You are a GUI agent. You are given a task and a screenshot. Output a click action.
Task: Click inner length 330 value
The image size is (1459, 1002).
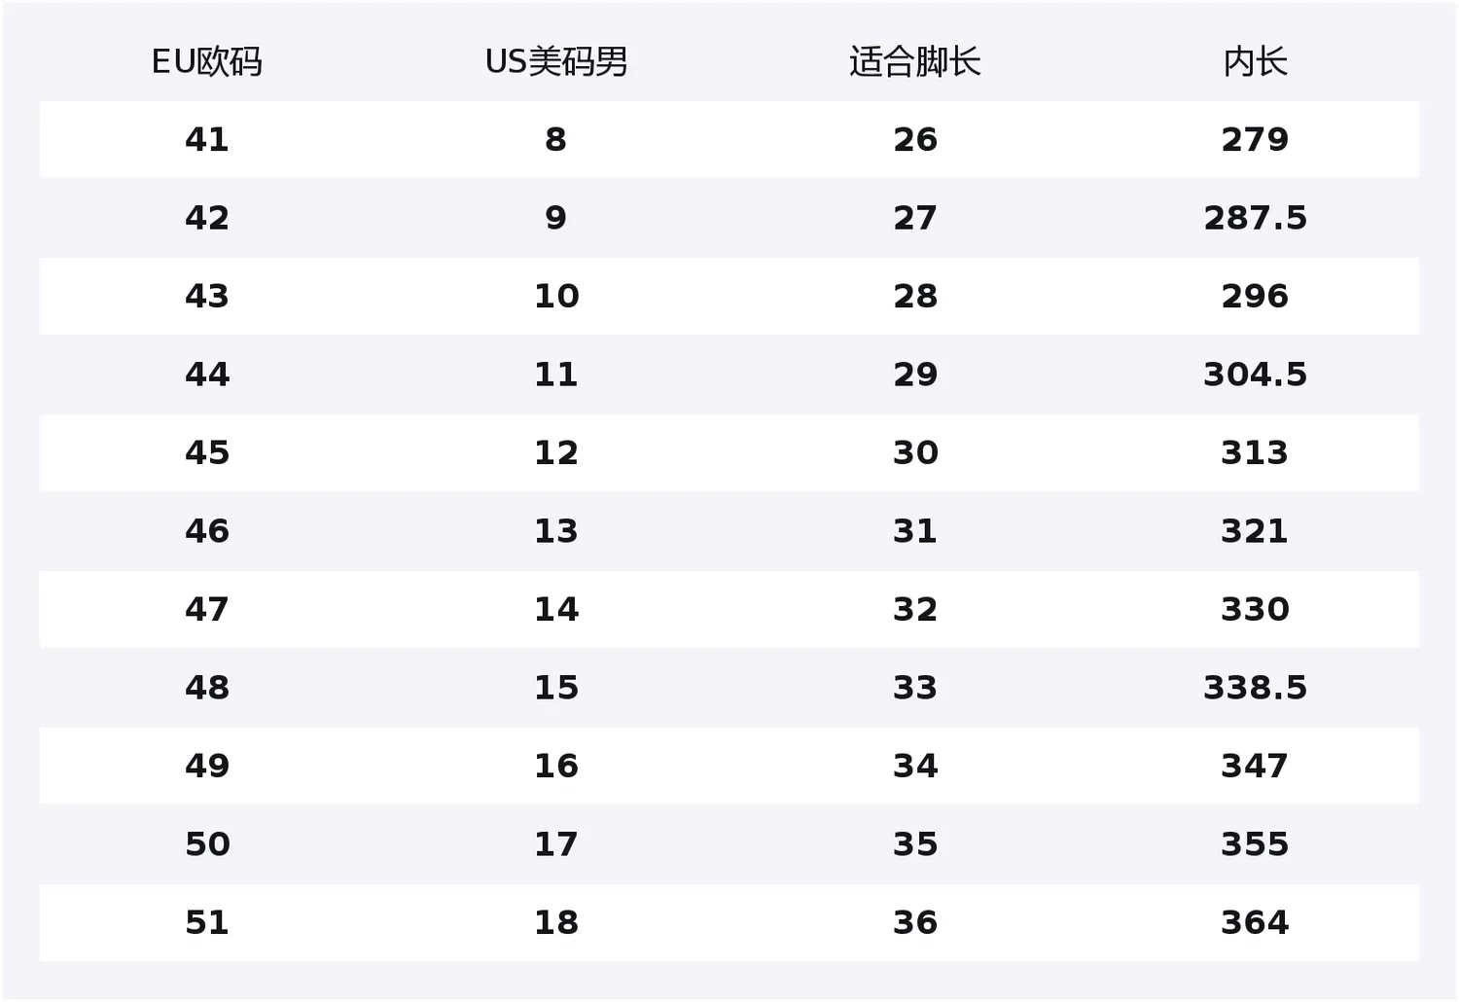coord(1255,609)
